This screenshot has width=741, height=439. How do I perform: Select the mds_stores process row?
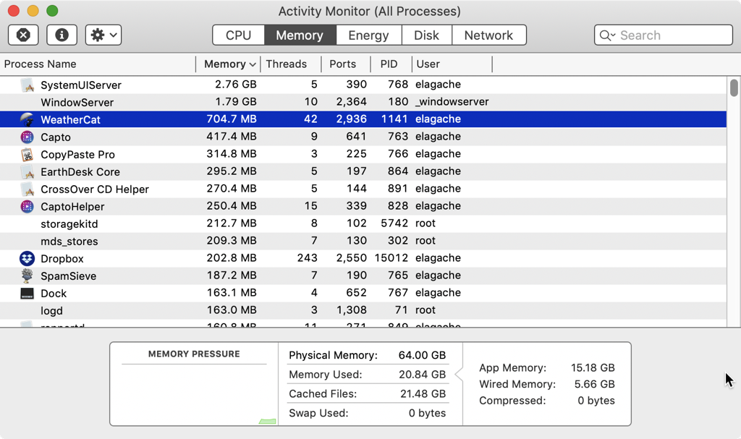[363, 241]
